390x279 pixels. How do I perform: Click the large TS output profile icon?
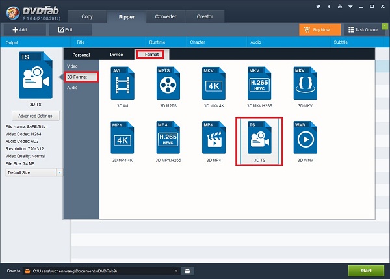[x=36, y=75]
